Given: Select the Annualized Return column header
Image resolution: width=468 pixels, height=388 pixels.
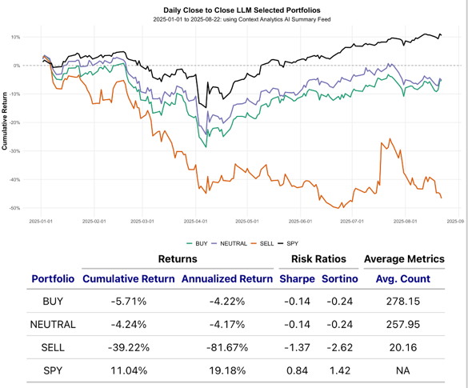Looking at the screenshot, I should click(x=227, y=278).
